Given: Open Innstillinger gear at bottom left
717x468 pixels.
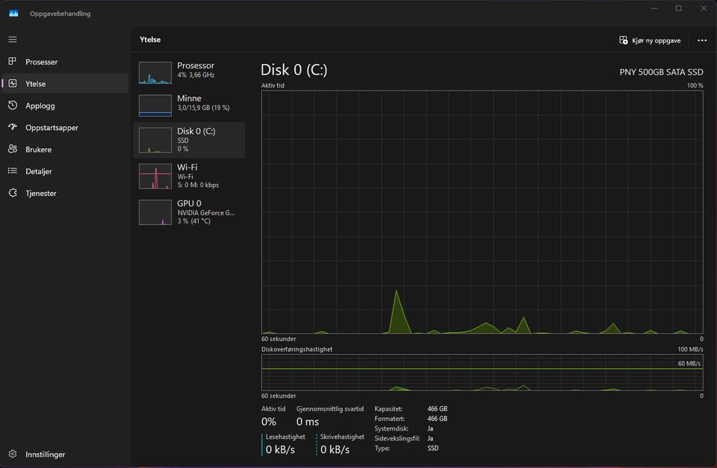Looking at the screenshot, I should coord(13,454).
